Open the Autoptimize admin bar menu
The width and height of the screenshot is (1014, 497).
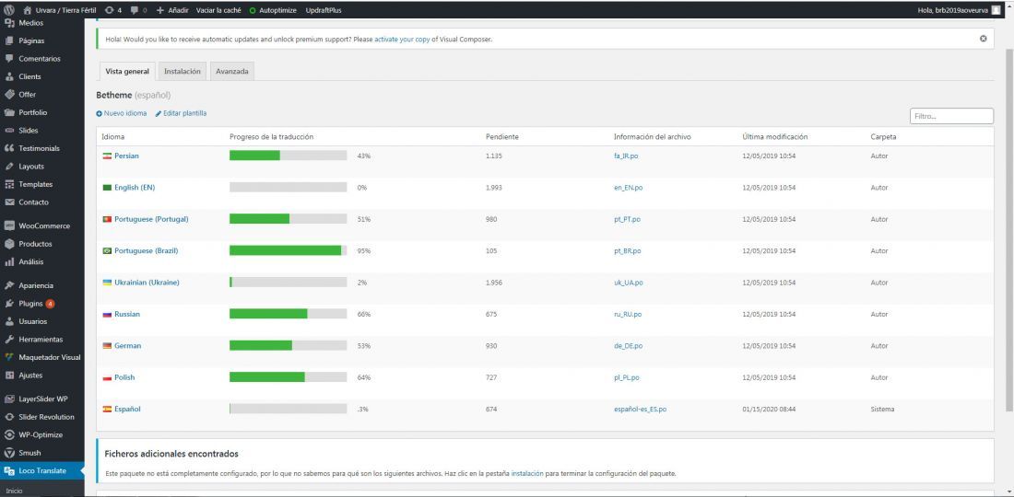(274, 10)
